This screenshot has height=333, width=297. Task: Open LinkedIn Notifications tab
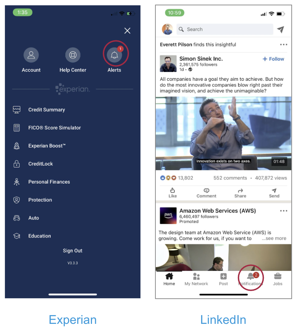tap(251, 279)
